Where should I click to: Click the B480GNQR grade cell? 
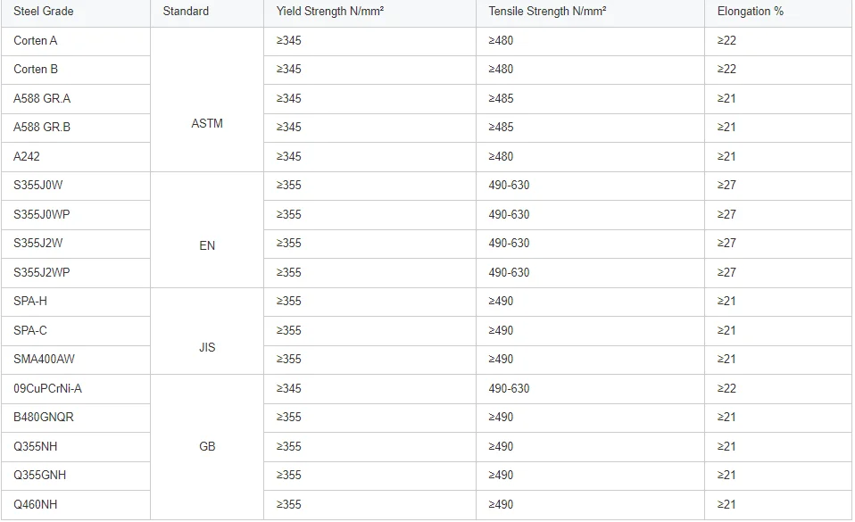pyautogui.click(x=44, y=418)
